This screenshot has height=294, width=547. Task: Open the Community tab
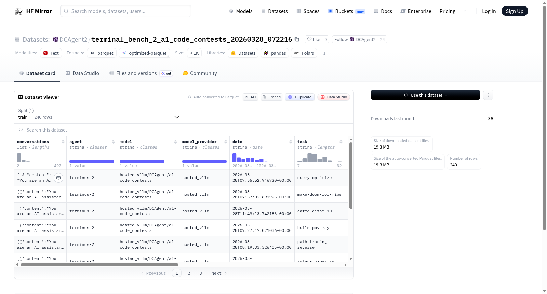tap(200, 73)
